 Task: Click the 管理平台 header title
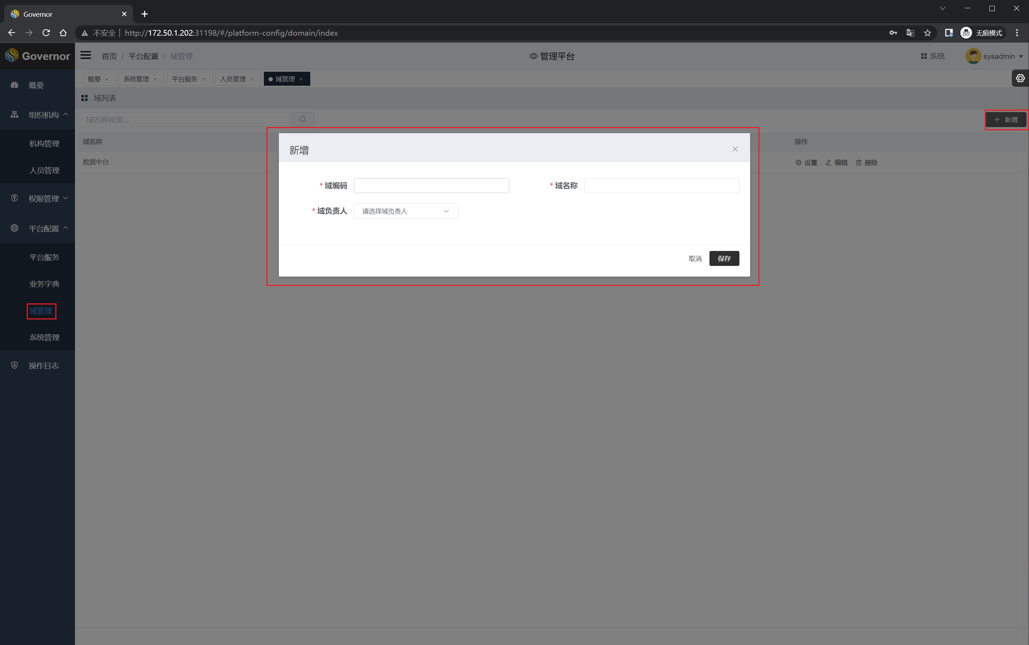[x=552, y=56]
